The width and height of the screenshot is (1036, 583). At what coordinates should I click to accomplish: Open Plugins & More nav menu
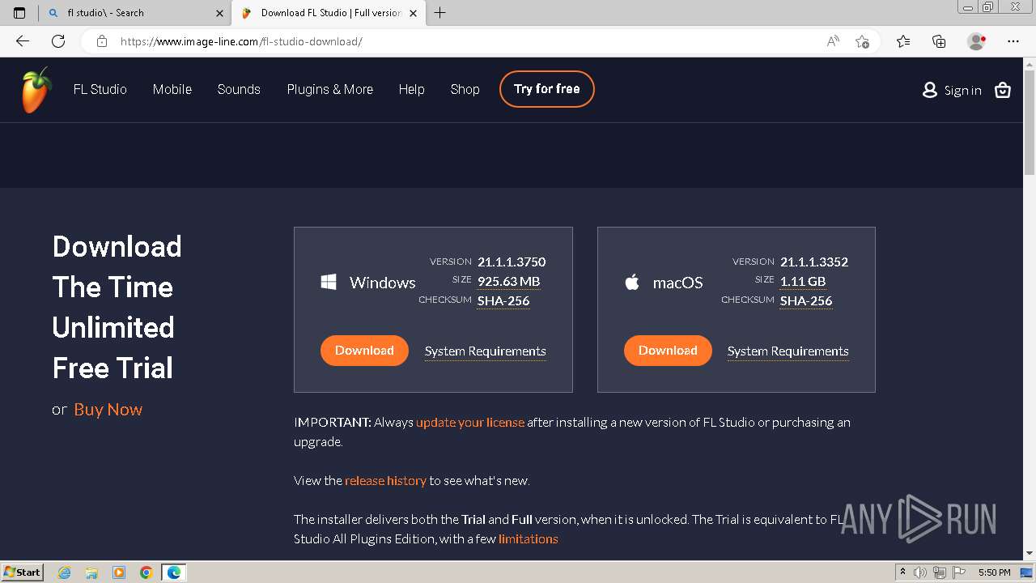pos(330,89)
